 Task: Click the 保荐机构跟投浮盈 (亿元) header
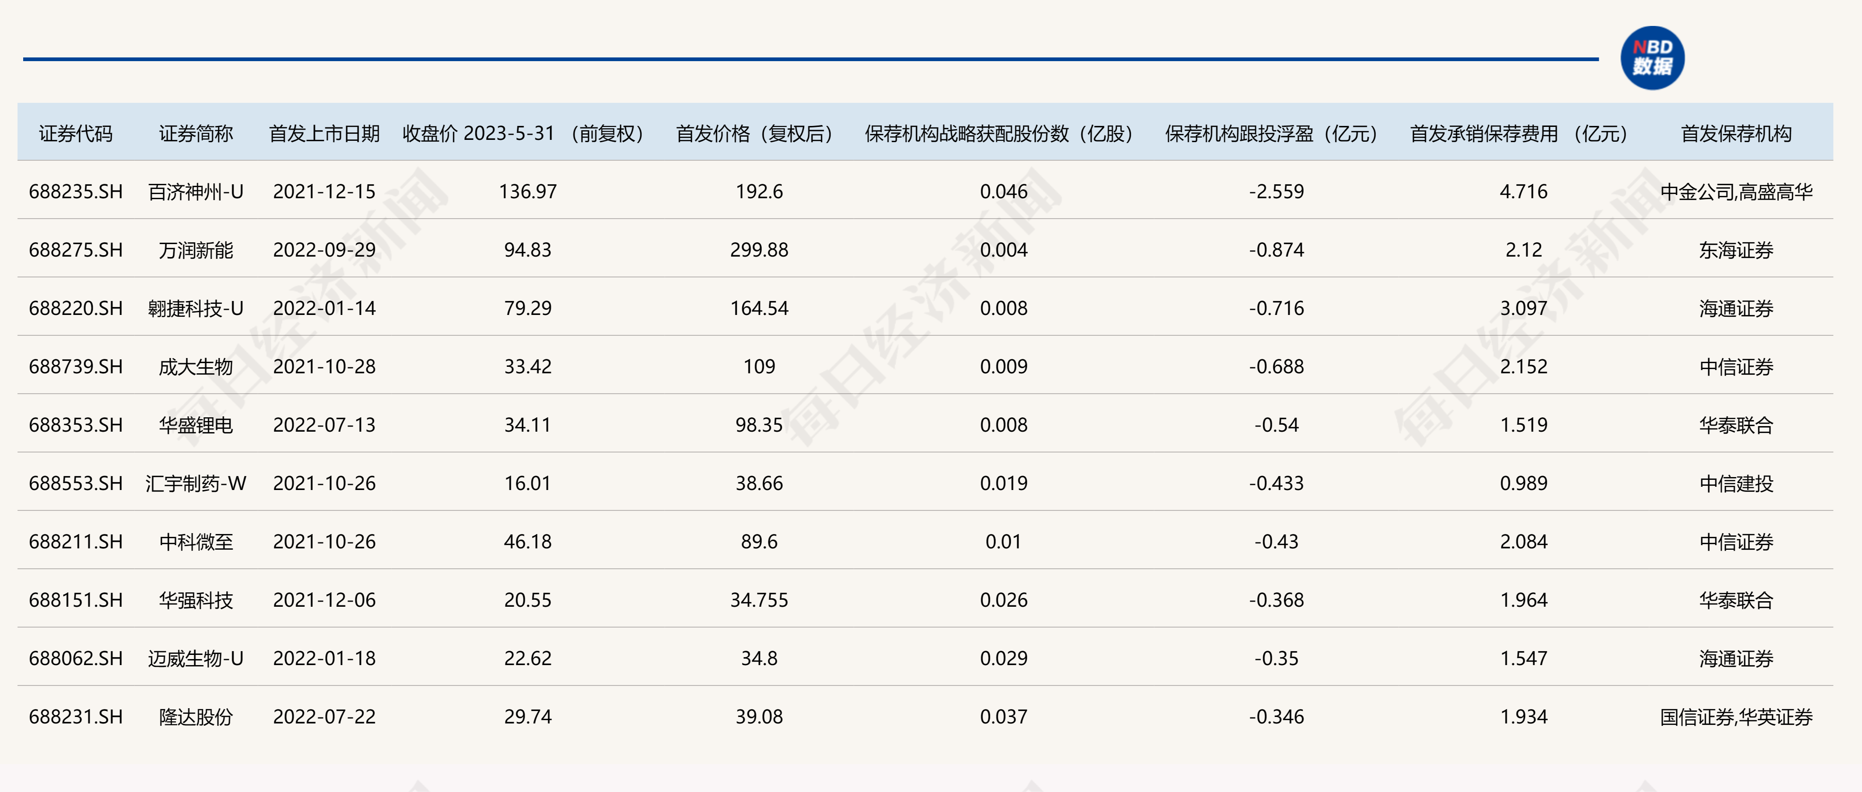coord(1272,134)
